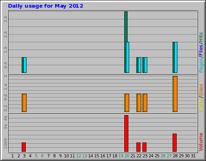Click the '2.5' y-axis value in top chart
Viewport: 206px width, 161px height.
point(6,35)
